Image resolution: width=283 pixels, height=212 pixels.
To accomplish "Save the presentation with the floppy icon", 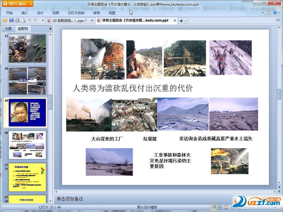I will pyautogui.click(x=11, y=20).
